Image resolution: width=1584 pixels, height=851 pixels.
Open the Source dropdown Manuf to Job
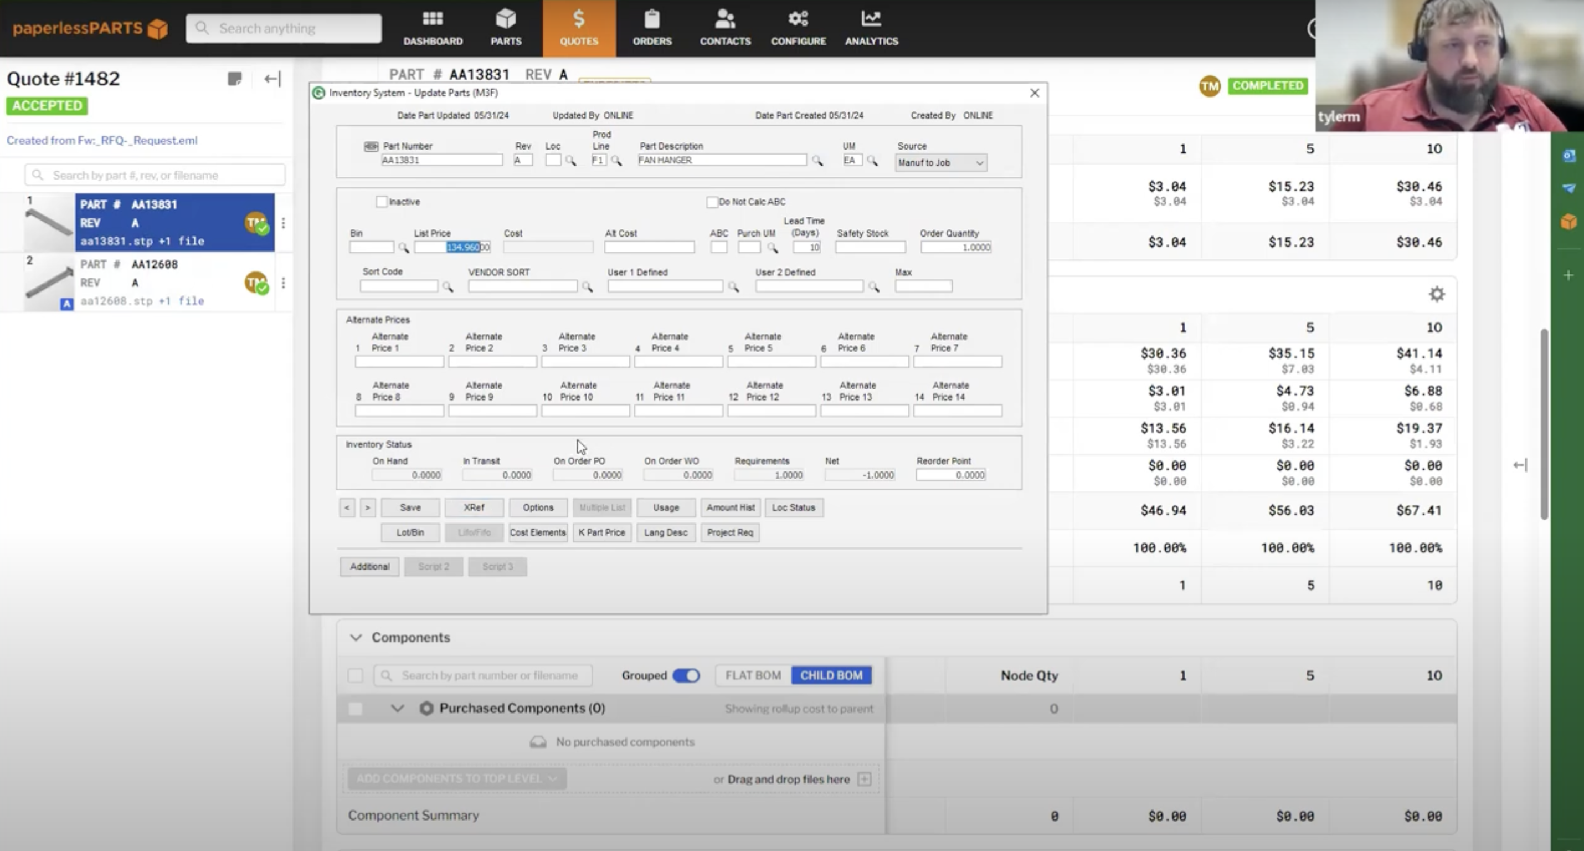pyautogui.click(x=941, y=162)
